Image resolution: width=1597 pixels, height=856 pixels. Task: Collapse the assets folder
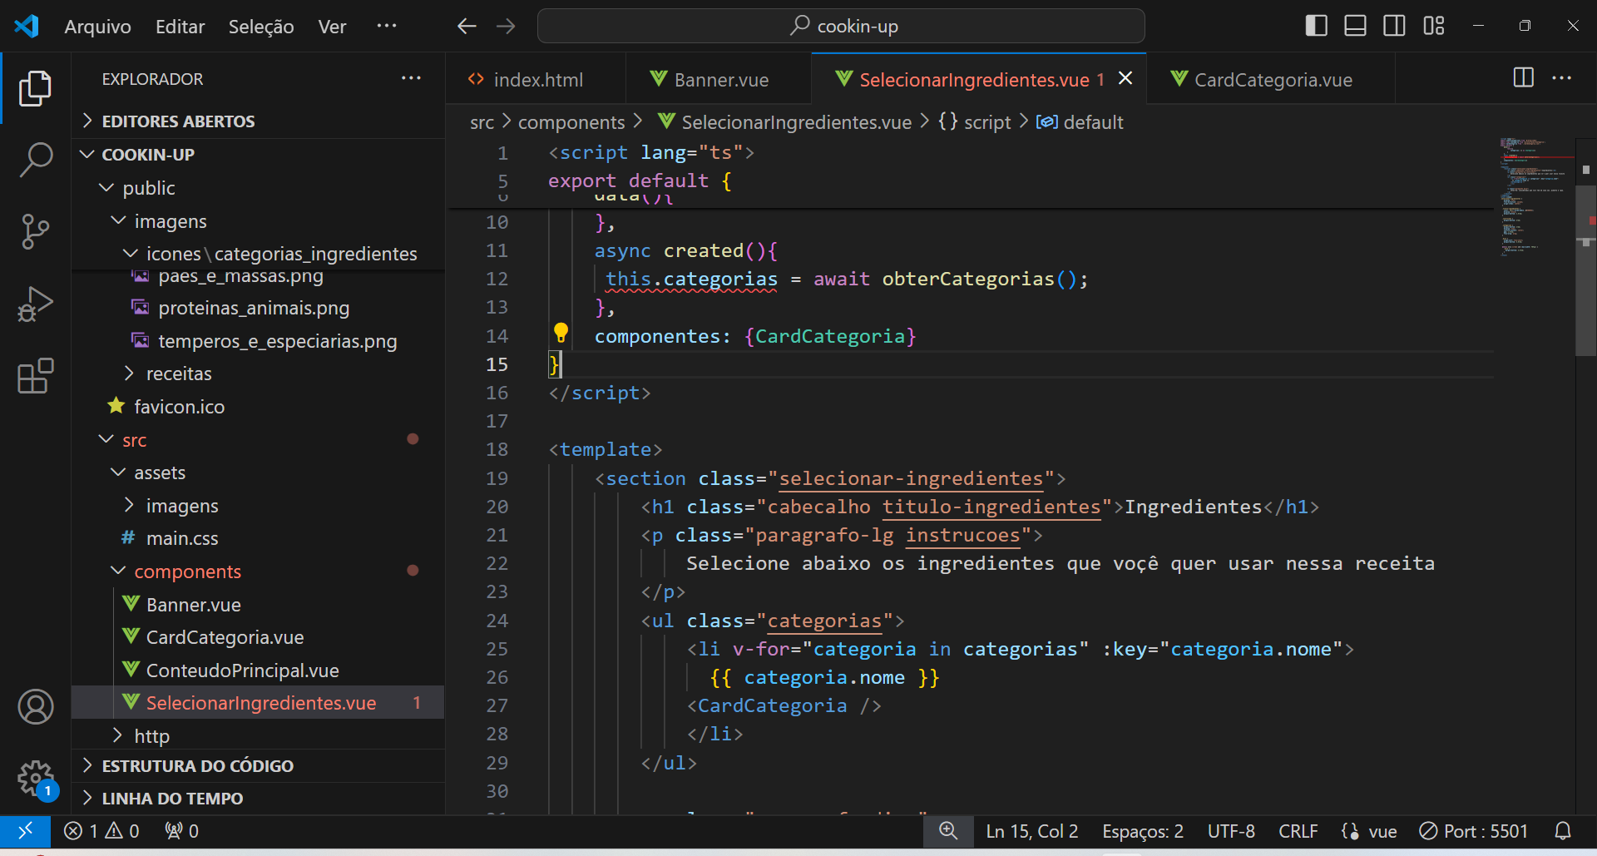258,473
